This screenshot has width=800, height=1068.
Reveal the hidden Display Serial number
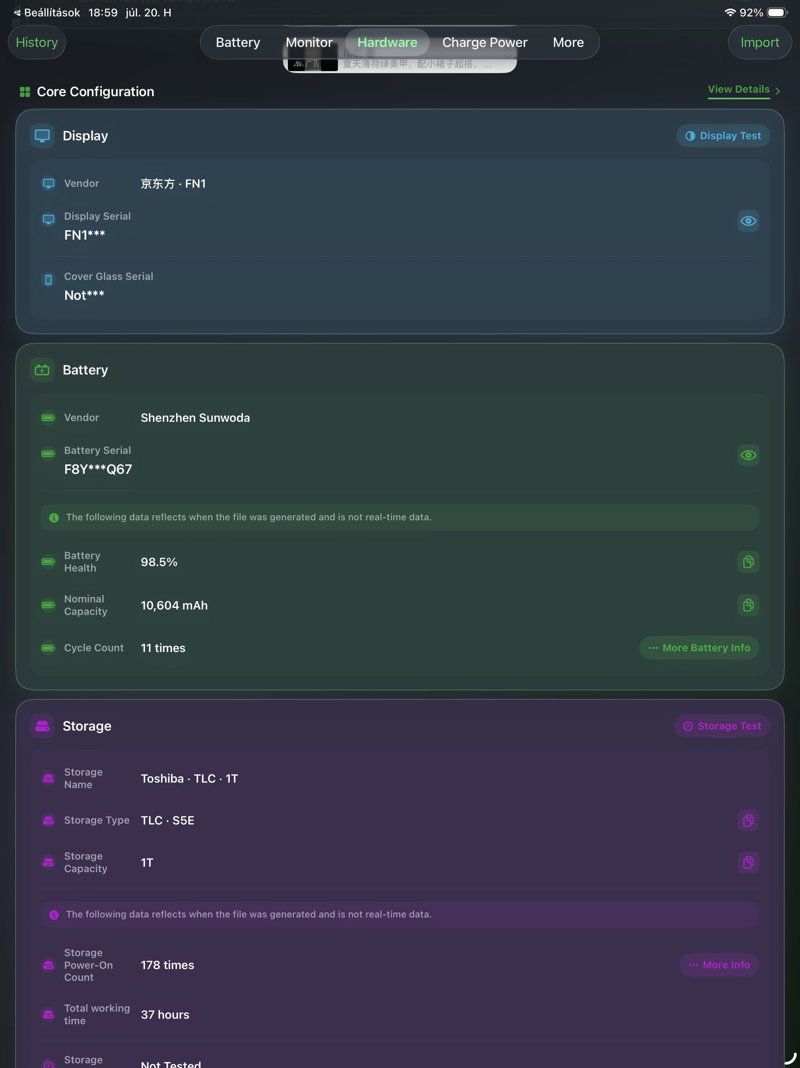coord(748,221)
